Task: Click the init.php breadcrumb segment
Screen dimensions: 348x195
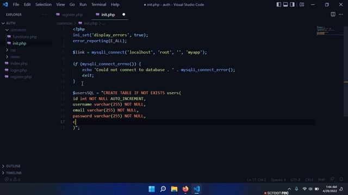Action: coord(91,23)
